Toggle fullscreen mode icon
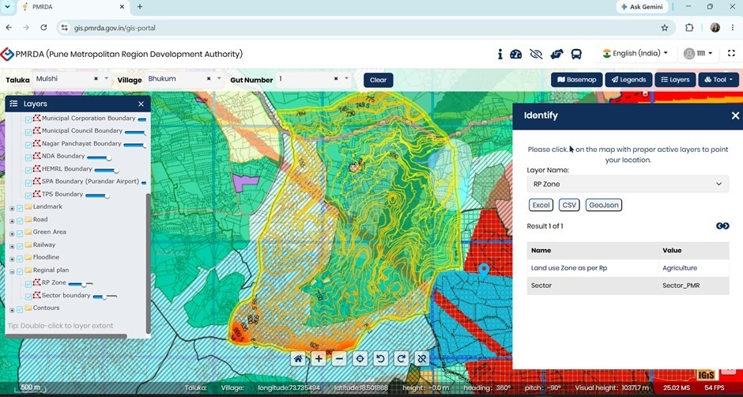 tap(731, 54)
